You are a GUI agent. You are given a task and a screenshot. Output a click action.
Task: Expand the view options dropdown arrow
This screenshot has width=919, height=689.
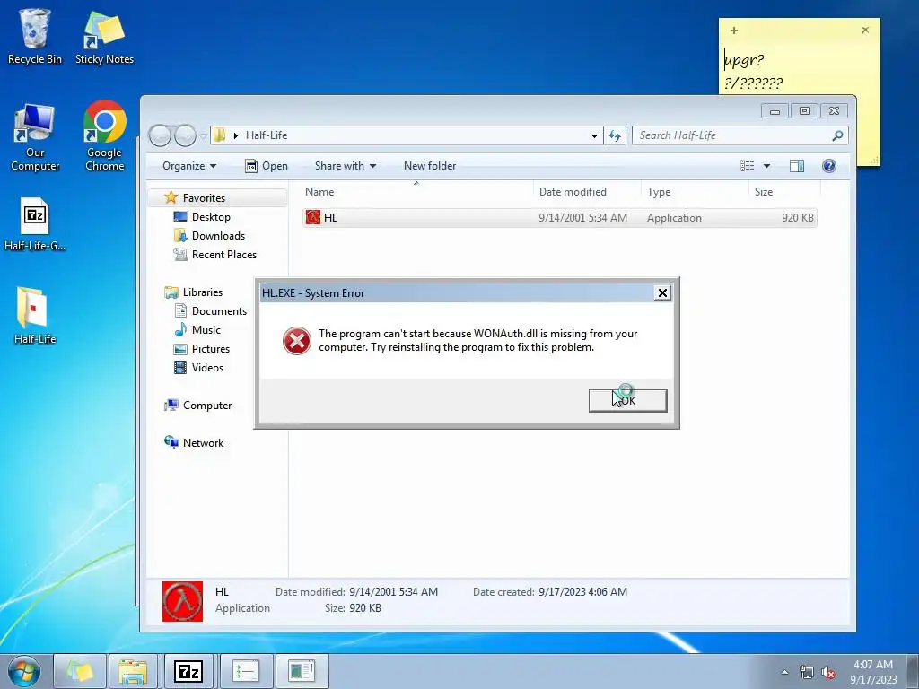point(766,166)
